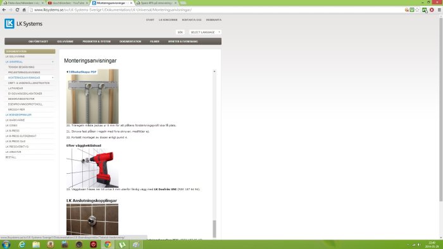Open the Dokumentation main menu item

(x=130, y=42)
